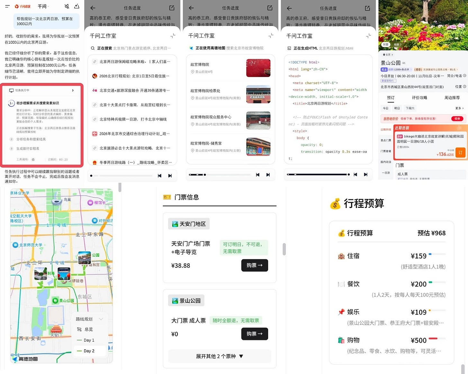Switch to the 评价攻略 tab
Screen dimensions: 468x374
point(419,98)
